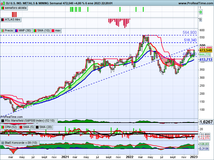
Task: Click the 2022 year label on time axis
Action: pos(129,157)
